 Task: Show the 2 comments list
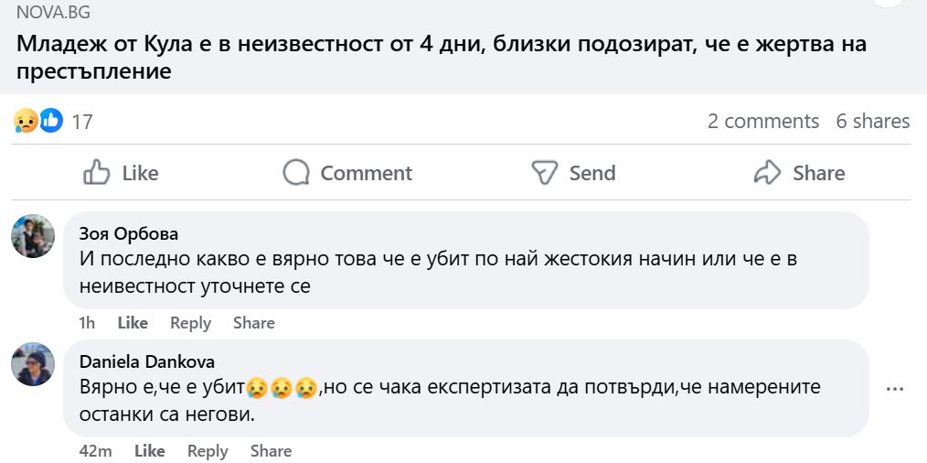(x=762, y=121)
